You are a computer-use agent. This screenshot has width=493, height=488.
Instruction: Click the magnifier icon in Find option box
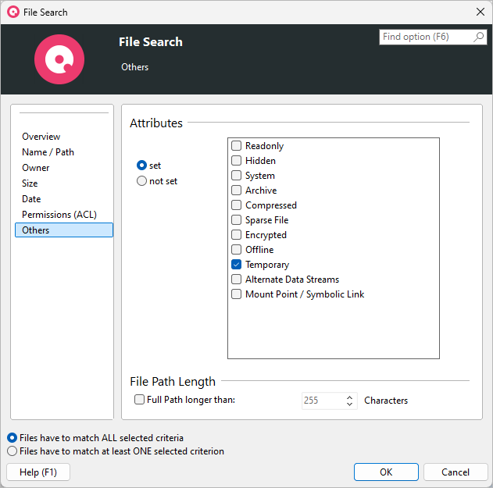479,37
